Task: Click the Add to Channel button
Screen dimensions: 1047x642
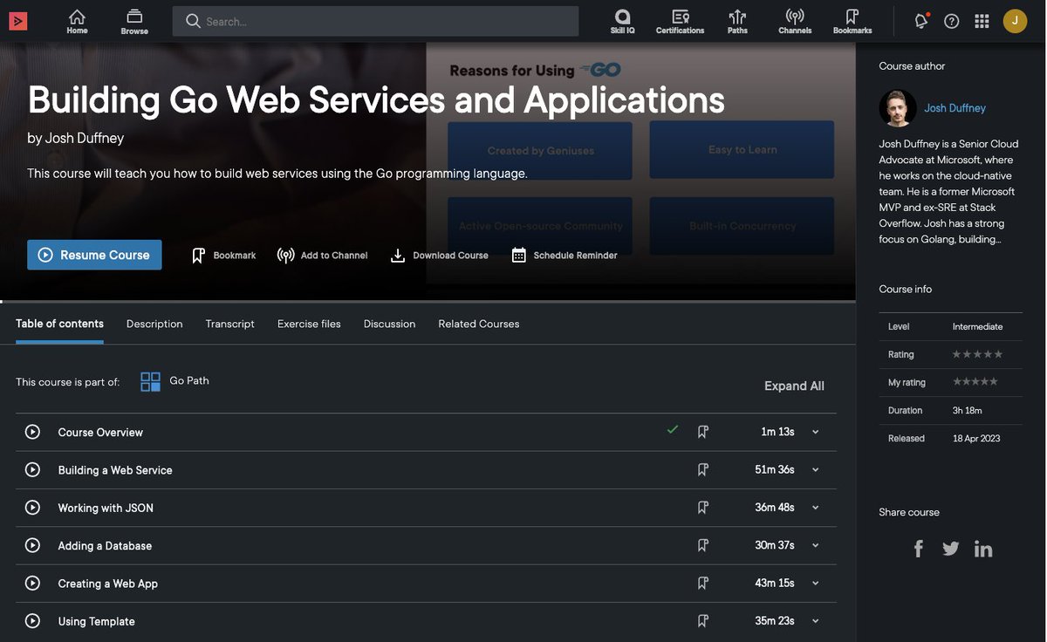Action: point(322,256)
